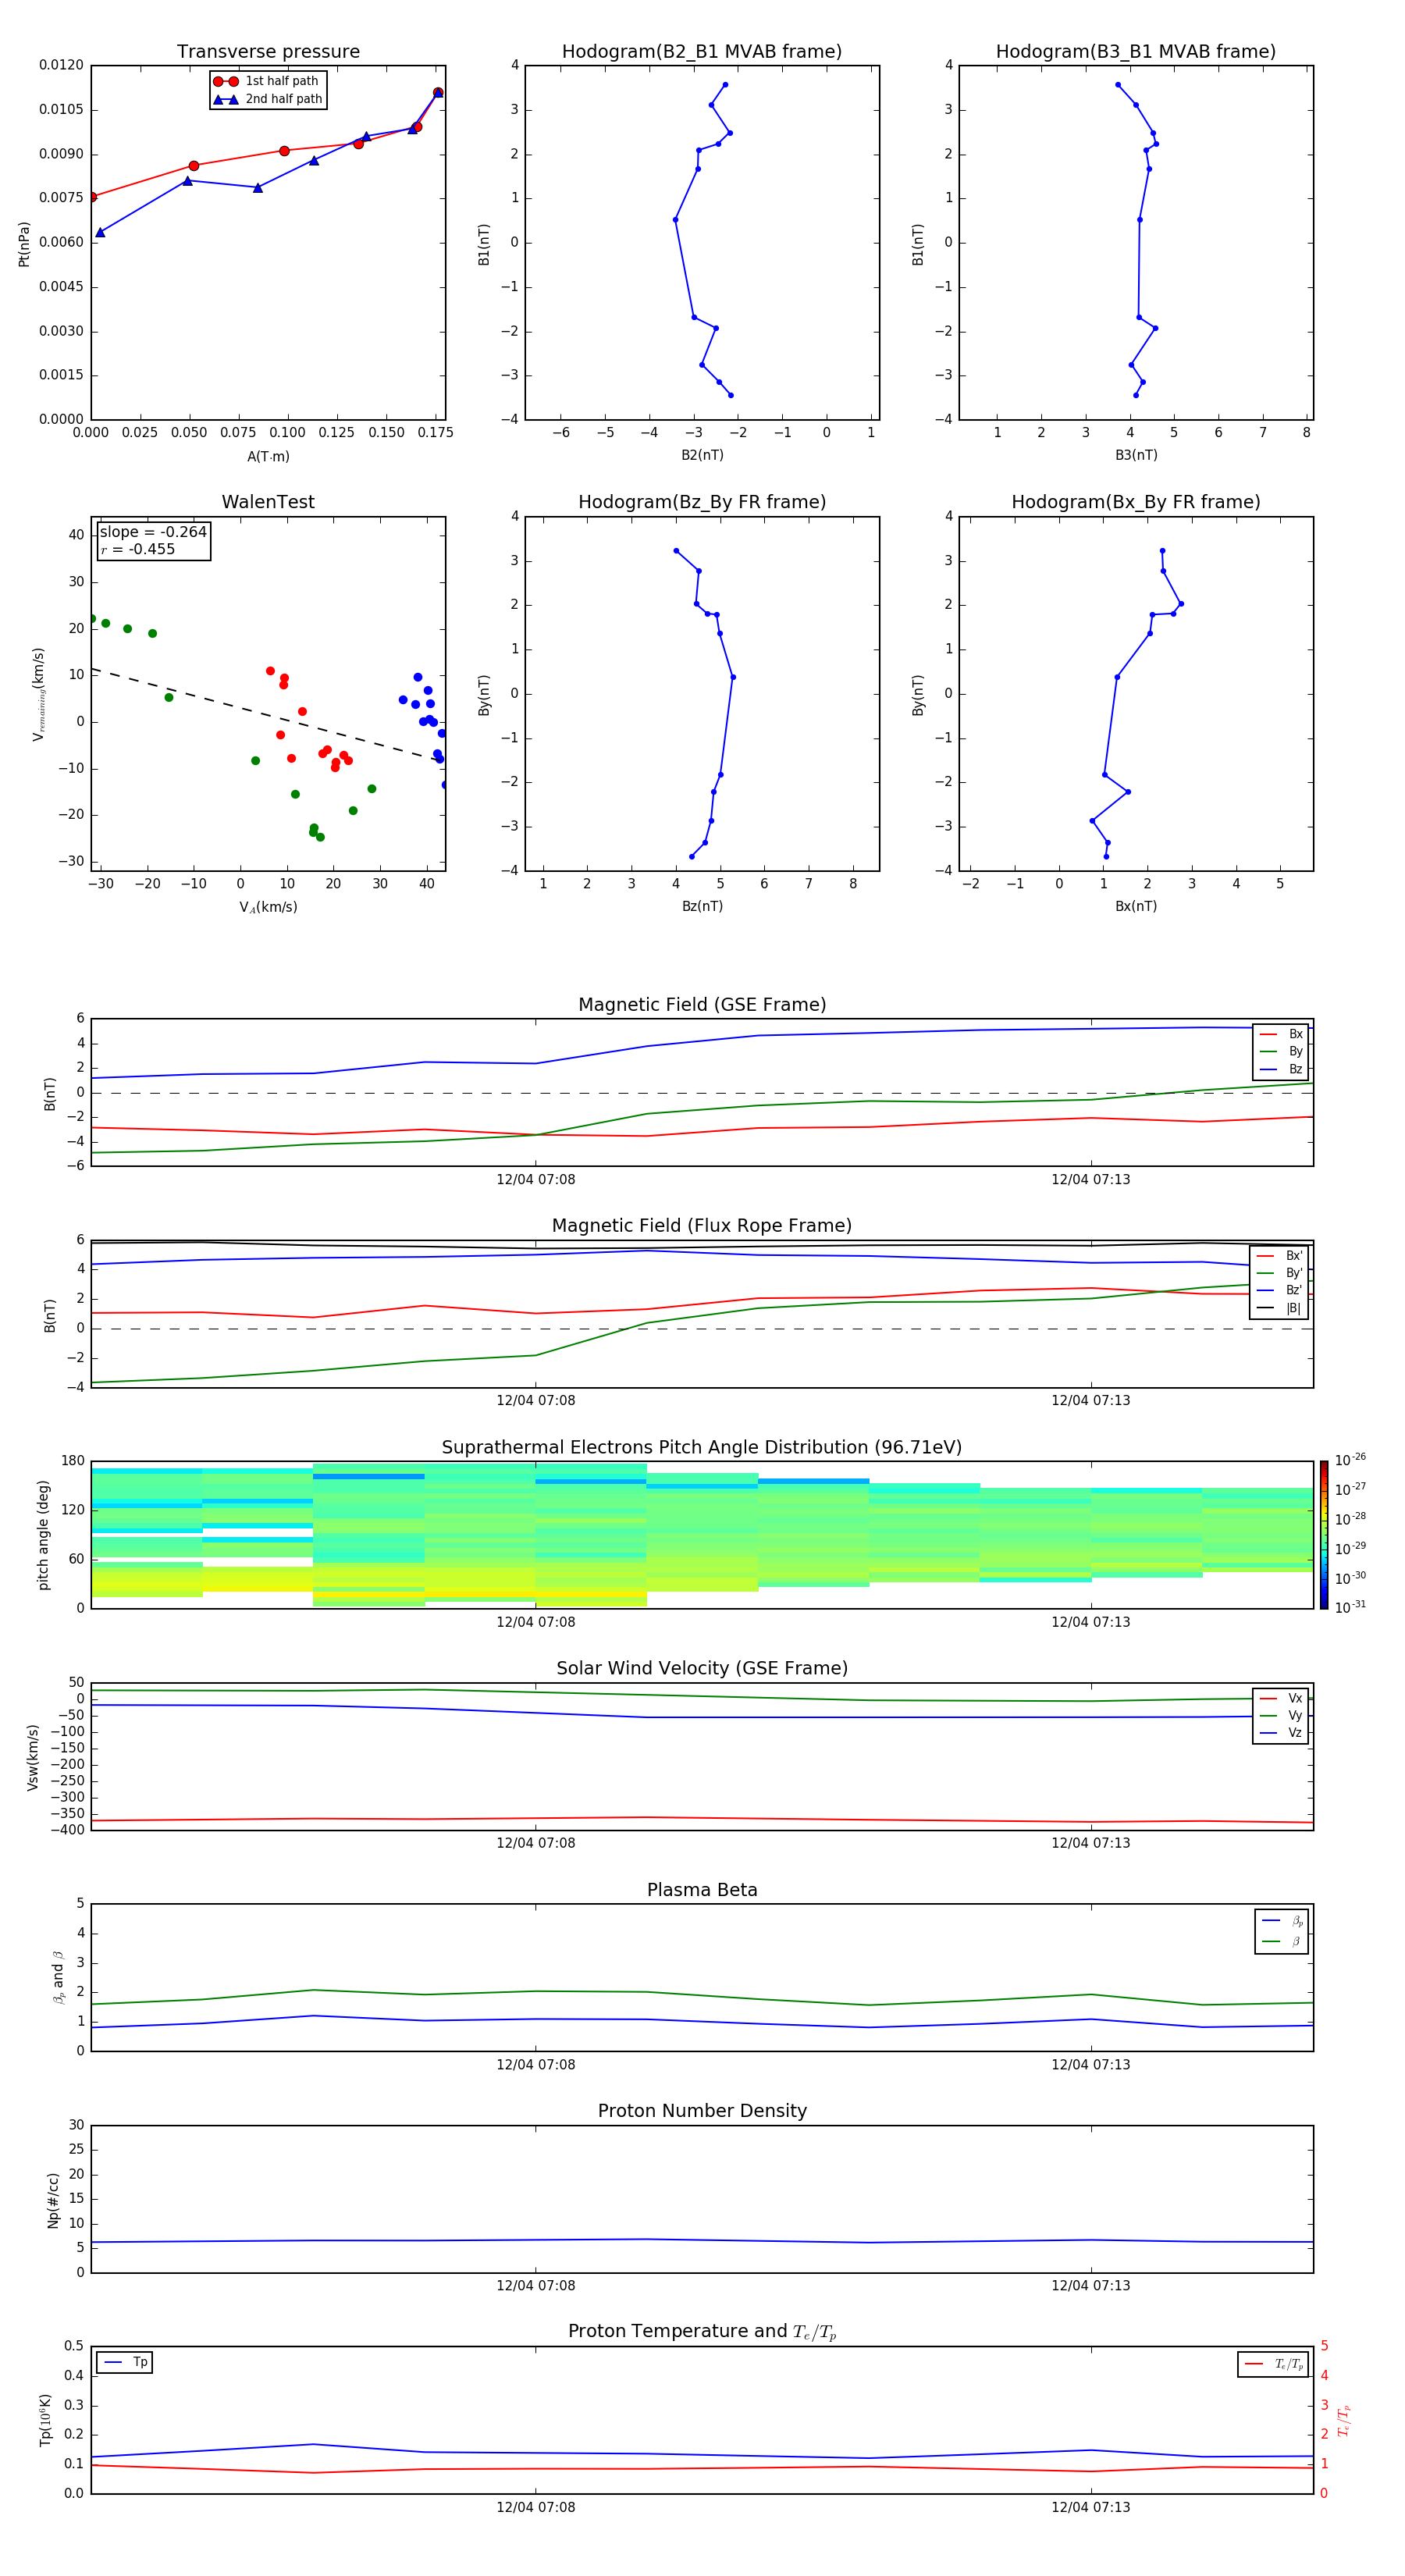Select "Bx" in the GSE magnetic field legend
Image resolution: width=1405 pixels, height=2576 pixels.
point(1281,1034)
